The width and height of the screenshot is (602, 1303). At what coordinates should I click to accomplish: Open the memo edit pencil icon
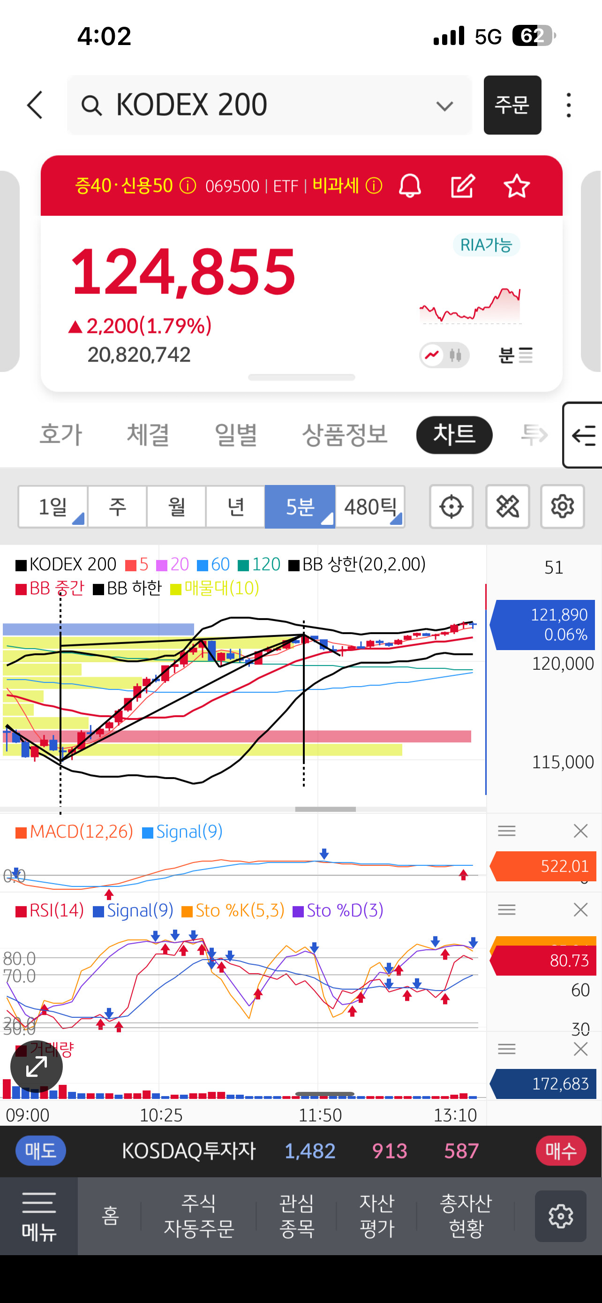click(x=463, y=186)
